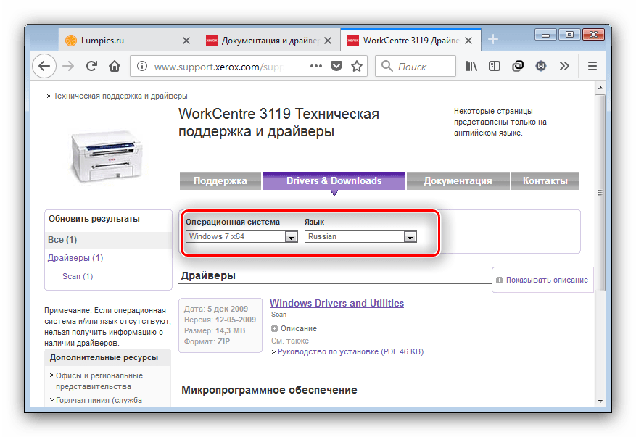This screenshot has height=437, width=636.
Task: Switch to the Документация tab
Action: [x=458, y=181]
